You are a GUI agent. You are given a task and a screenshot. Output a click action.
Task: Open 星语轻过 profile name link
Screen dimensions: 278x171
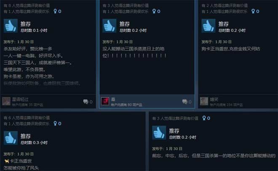pyautogui.click(x=20, y=99)
